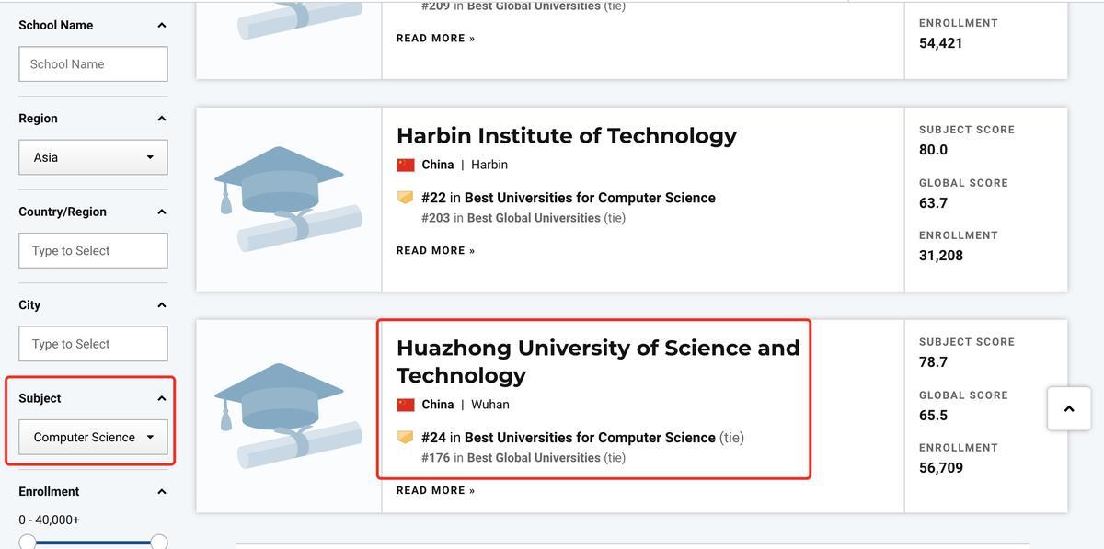Open the Computer Science subject dropdown

click(93, 437)
